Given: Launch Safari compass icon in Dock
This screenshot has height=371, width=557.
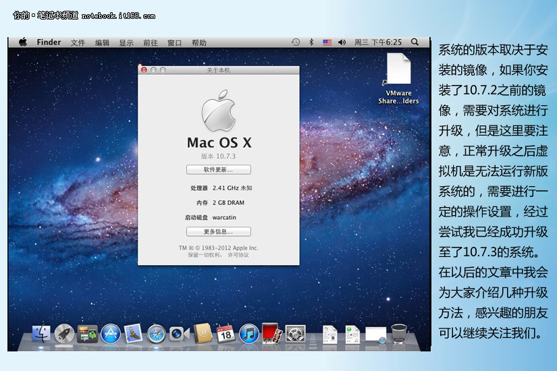Looking at the screenshot, I should 157,334.
